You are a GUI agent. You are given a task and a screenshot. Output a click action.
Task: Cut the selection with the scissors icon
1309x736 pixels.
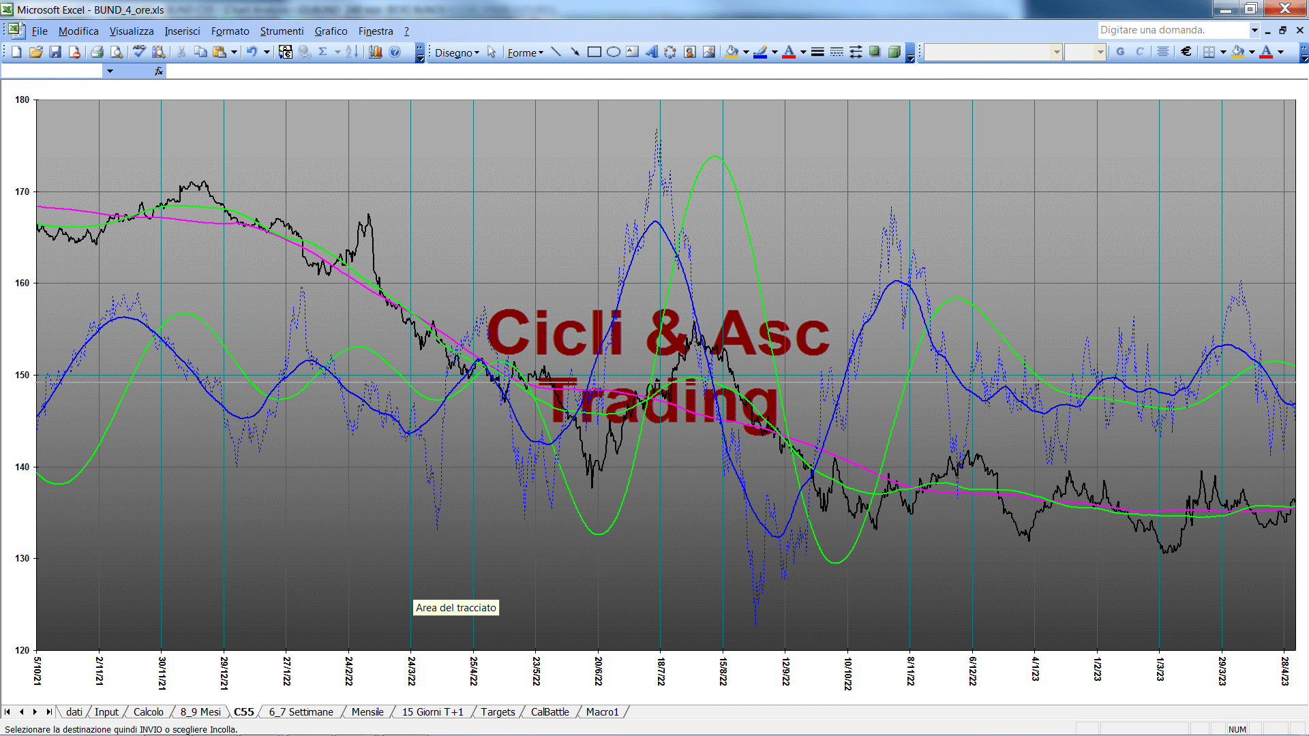181,52
